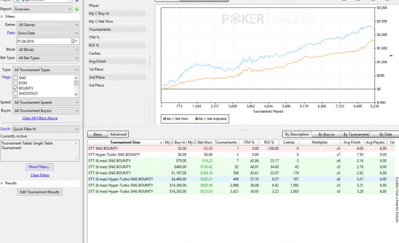This screenshot has width=399, height=243.
Task: Sort by ROI % column header
Action: pos(269,142)
